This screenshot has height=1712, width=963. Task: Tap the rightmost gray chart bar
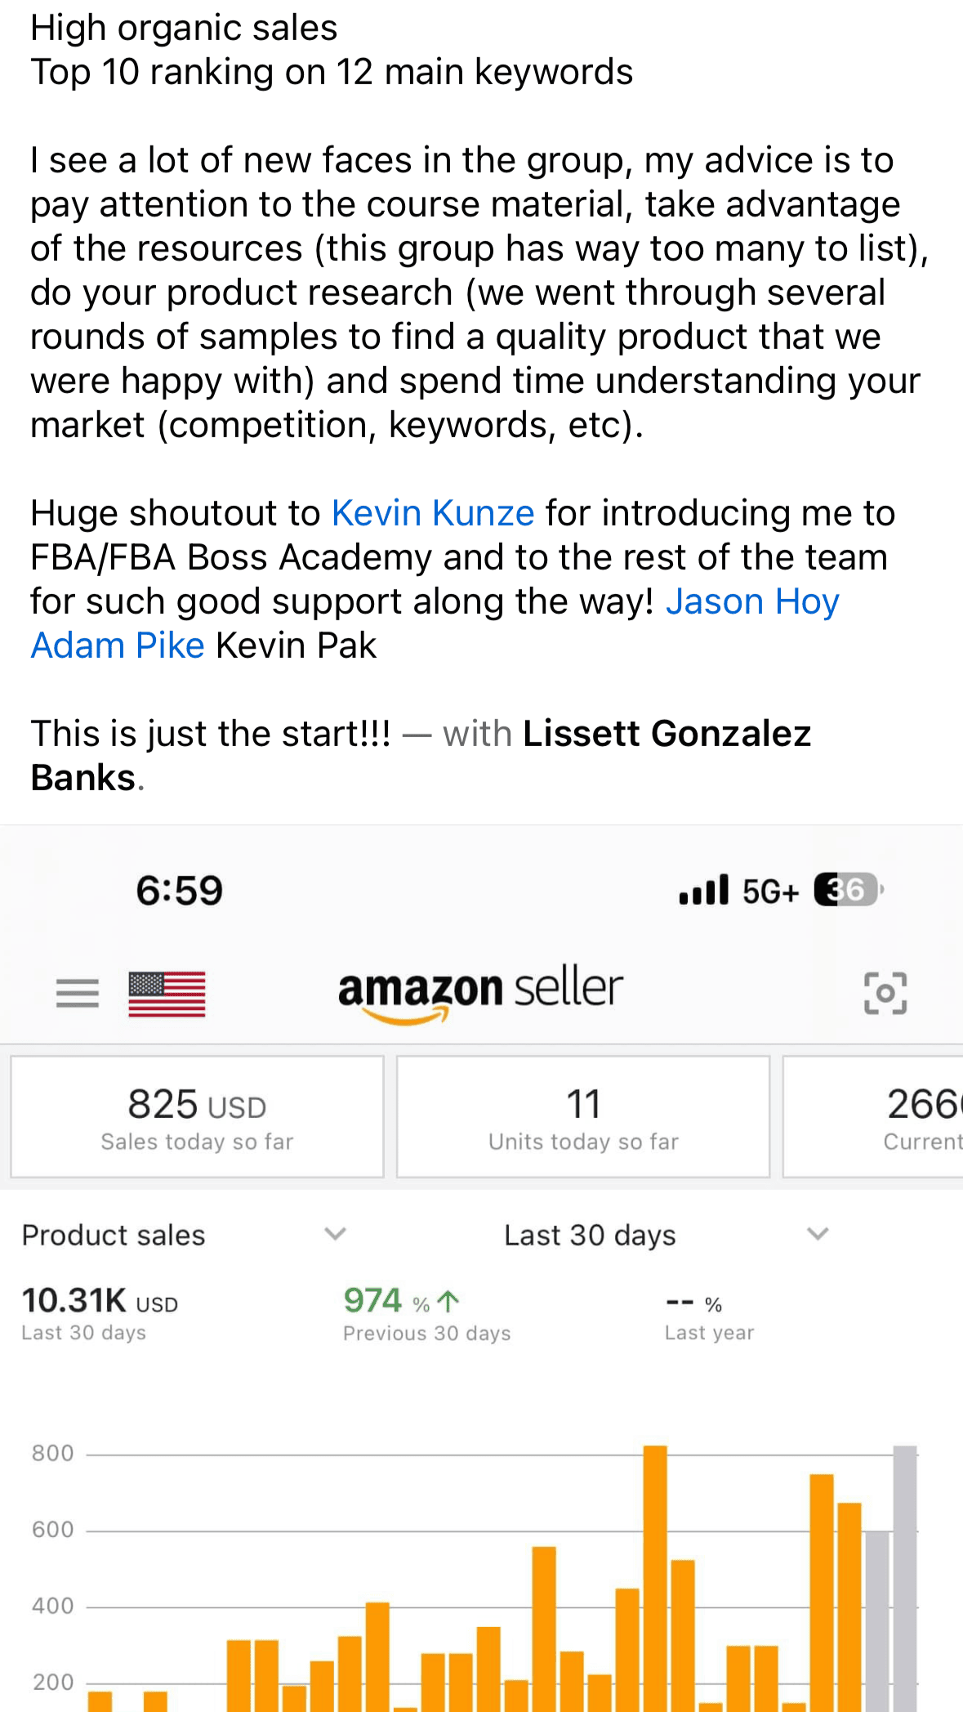pyautogui.click(x=905, y=1577)
